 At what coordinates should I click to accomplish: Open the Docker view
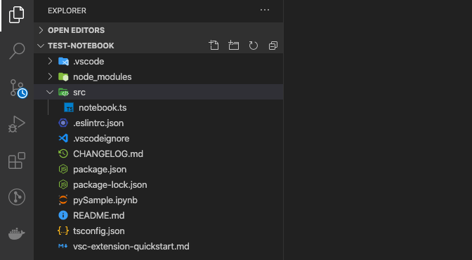tap(17, 233)
